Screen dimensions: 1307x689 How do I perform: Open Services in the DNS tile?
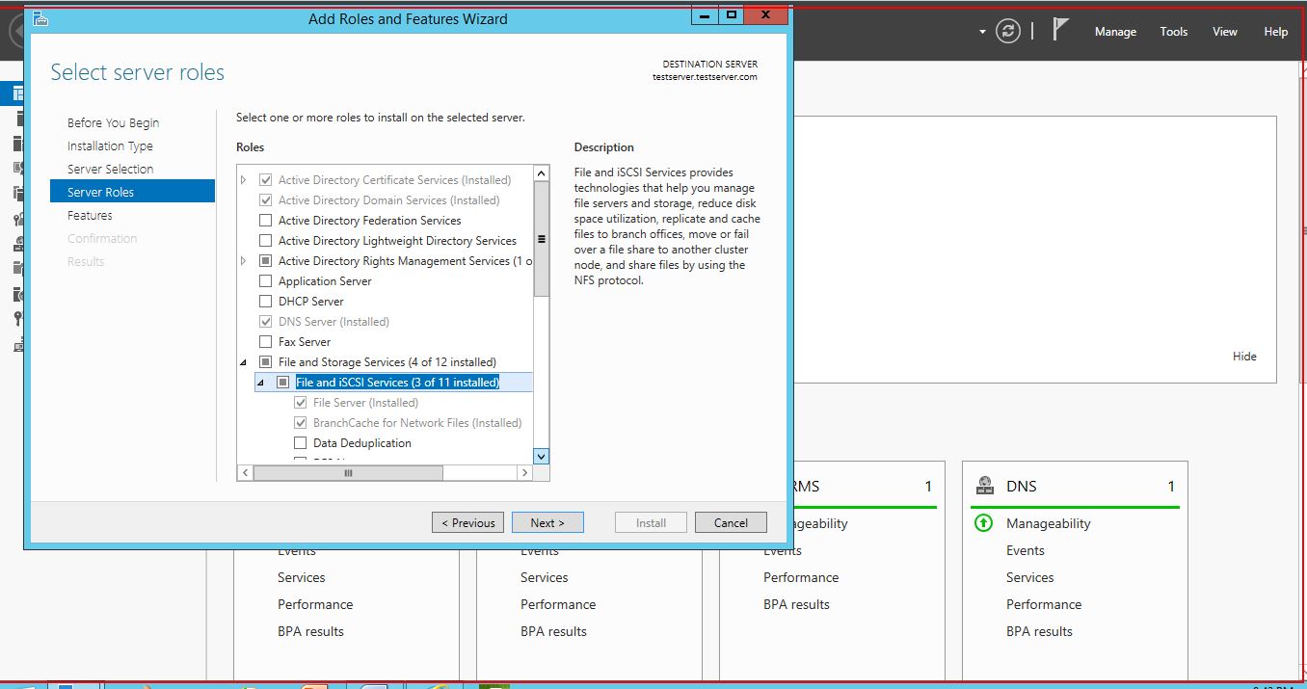click(x=1030, y=578)
